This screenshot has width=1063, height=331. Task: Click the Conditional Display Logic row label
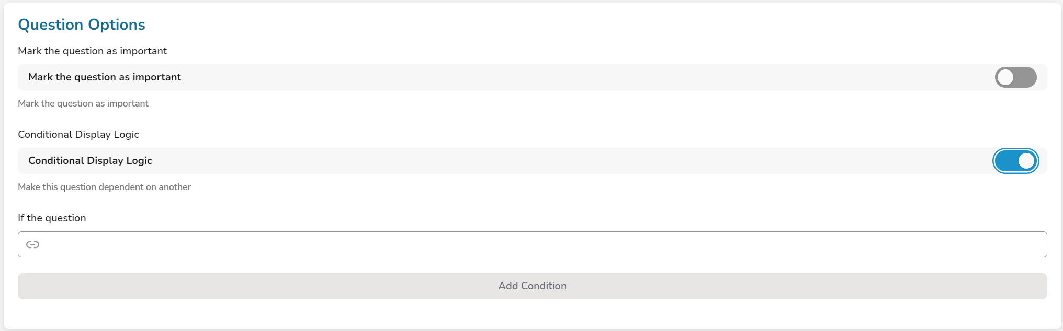tap(90, 160)
